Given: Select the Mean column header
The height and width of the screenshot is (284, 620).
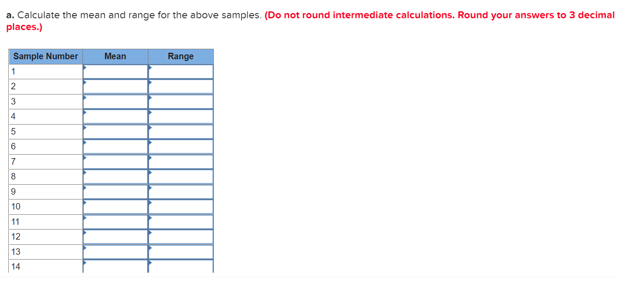Looking at the screenshot, I should [115, 56].
